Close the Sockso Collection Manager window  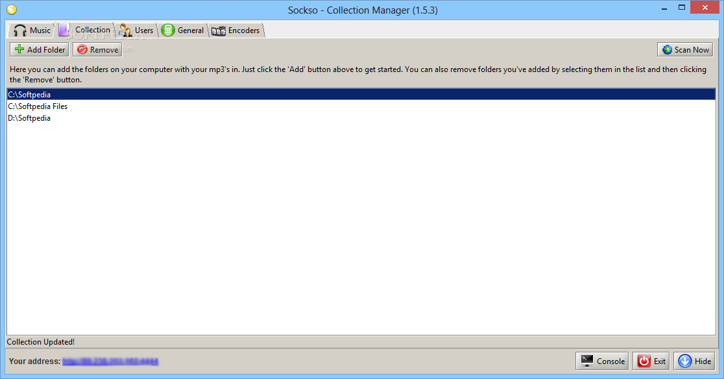coord(705,7)
